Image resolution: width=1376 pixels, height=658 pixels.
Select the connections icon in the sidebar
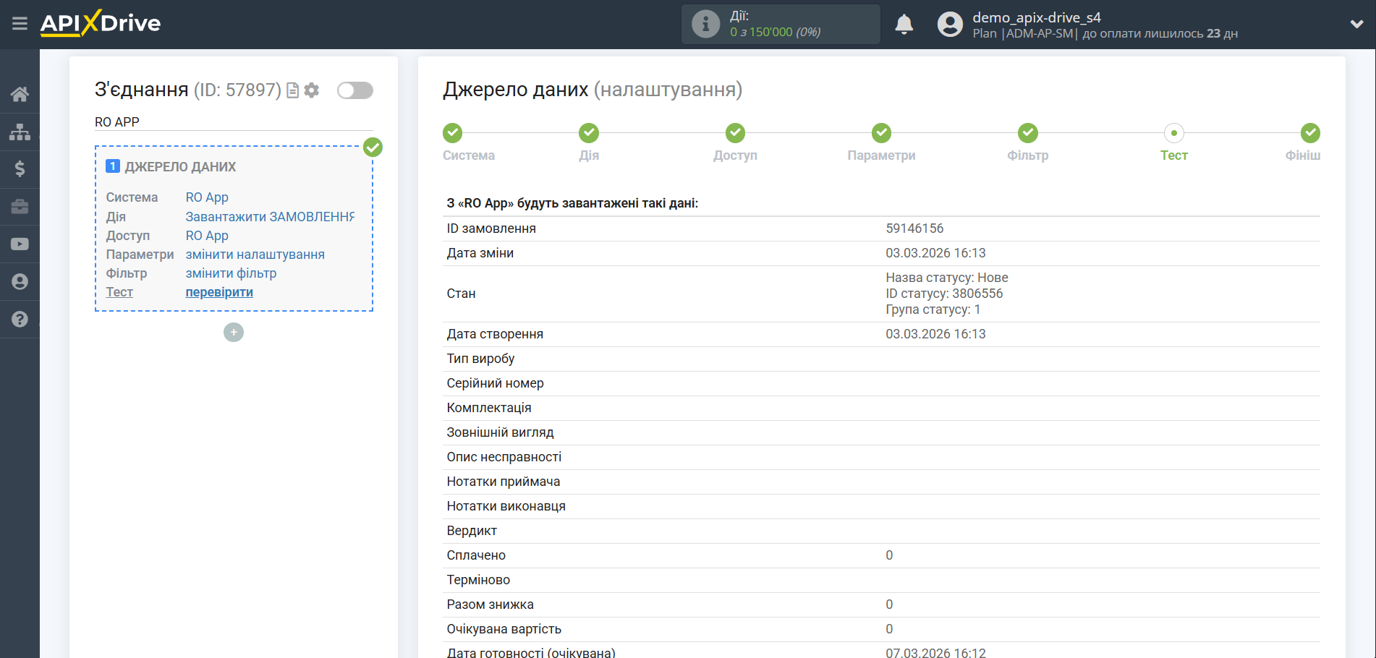20,132
